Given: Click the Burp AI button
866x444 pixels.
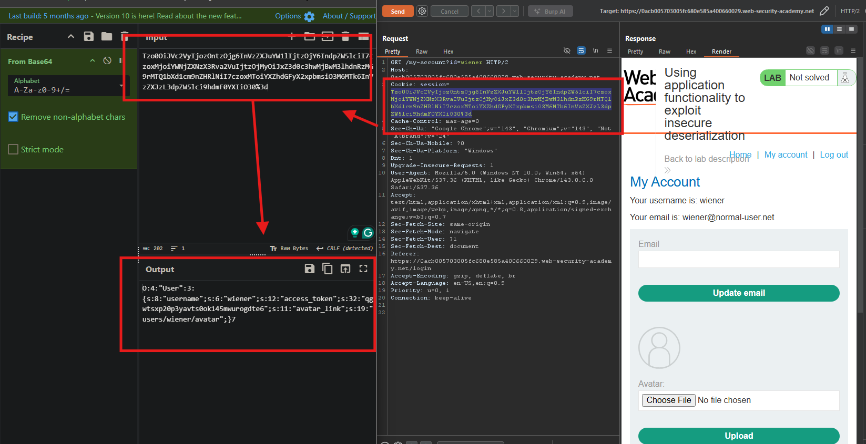Looking at the screenshot, I should tap(551, 11).
